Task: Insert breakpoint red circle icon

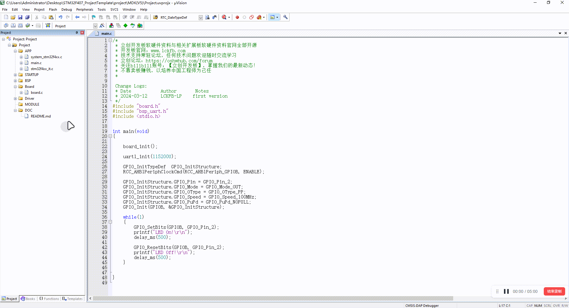Action: [x=237, y=17]
